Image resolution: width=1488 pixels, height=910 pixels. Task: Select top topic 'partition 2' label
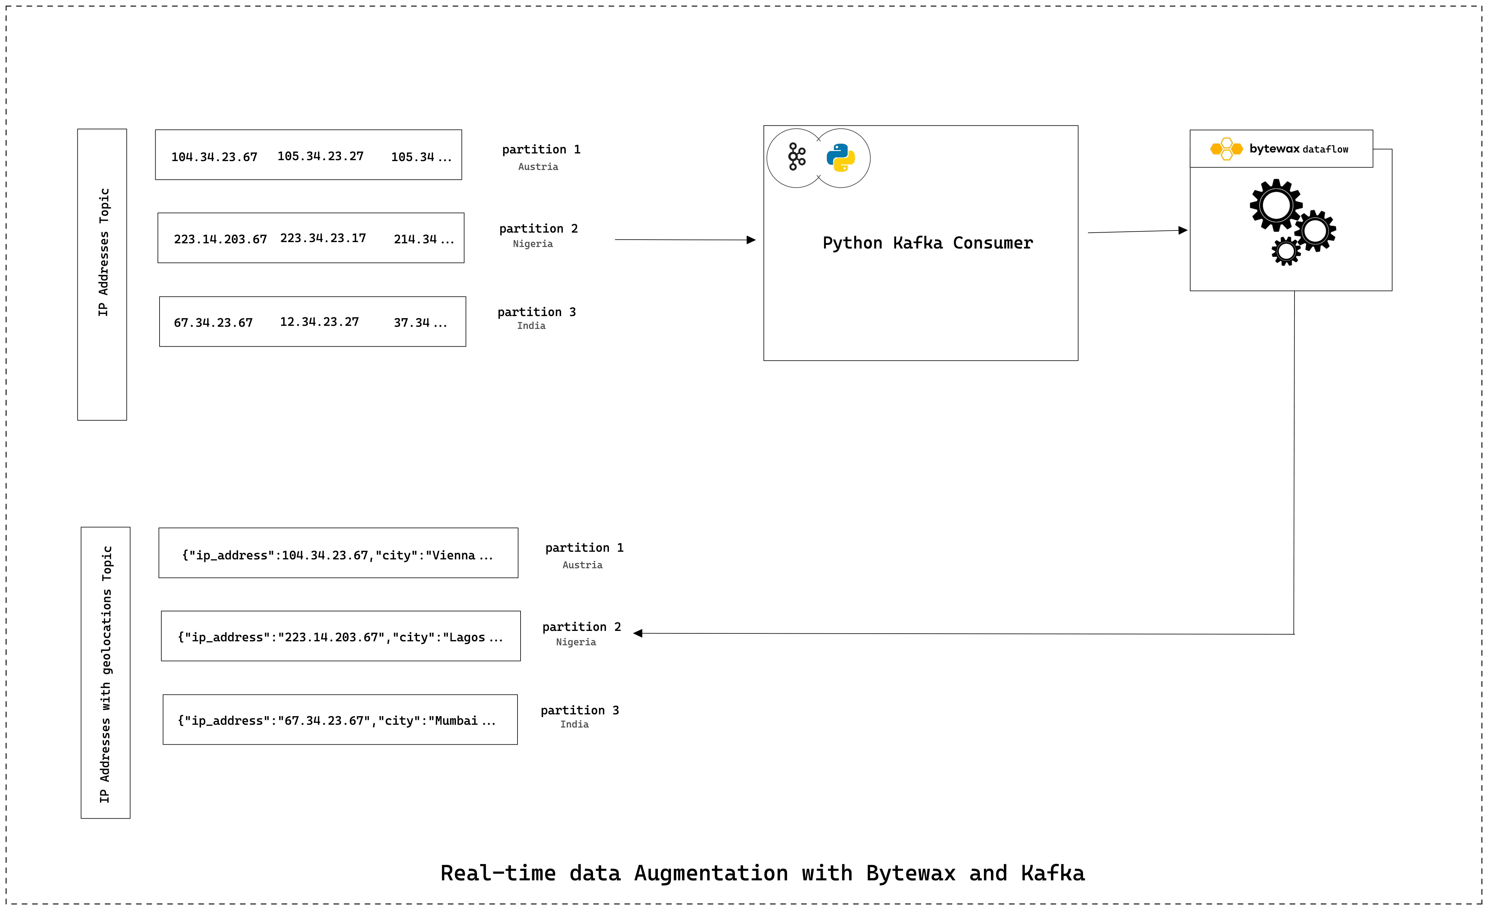tap(538, 228)
